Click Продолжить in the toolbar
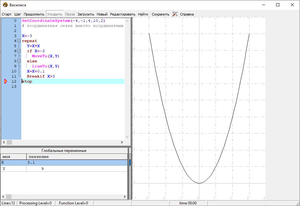The image size is (300, 206). (34, 14)
